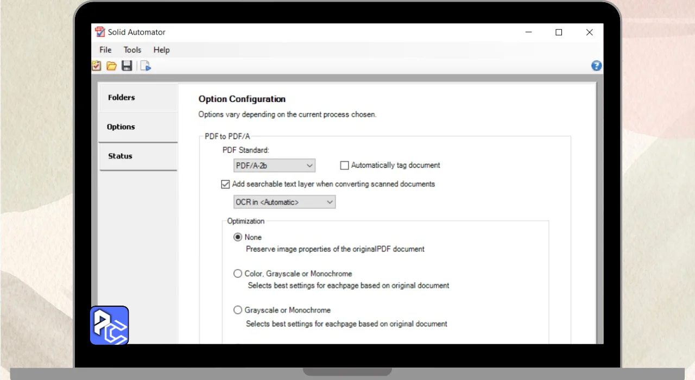Viewport: 695px width, 380px height.
Task: Select the None optimization radio button
Action: [238, 237]
